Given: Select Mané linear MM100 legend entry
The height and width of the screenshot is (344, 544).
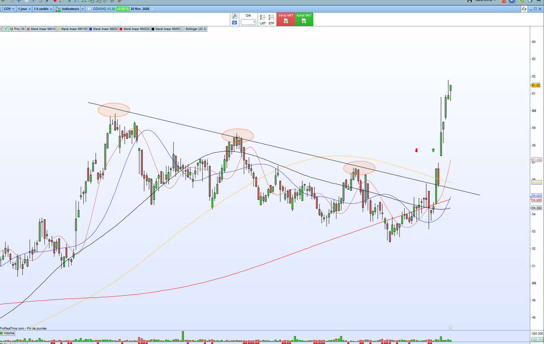Looking at the screenshot, I should point(73,29).
